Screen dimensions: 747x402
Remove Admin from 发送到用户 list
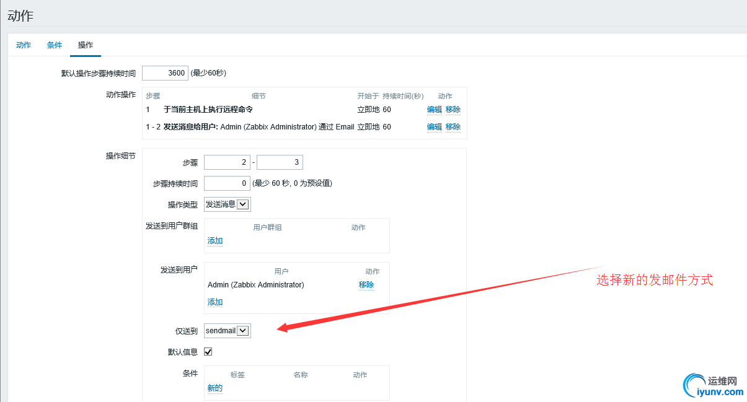366,285
